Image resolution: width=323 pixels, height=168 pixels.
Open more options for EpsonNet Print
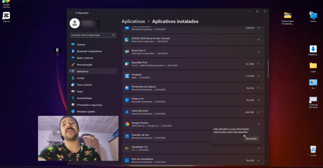tap(258, 64)
